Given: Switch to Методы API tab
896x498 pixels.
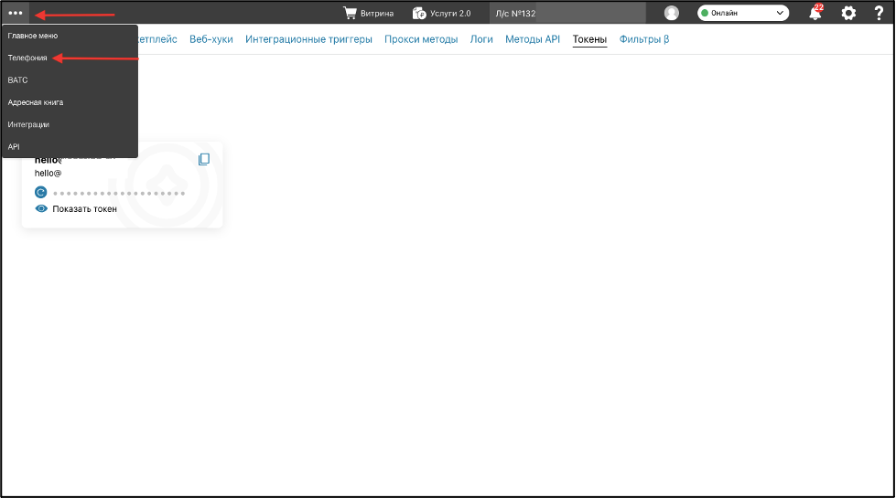Looking at the screenshot, I should click(x=533, y=39).
